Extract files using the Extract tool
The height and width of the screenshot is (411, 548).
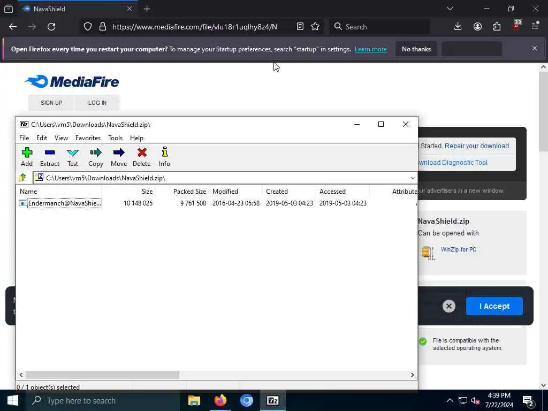(x=50, y=157)
